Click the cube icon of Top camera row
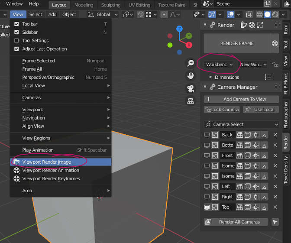 point(248,207)
